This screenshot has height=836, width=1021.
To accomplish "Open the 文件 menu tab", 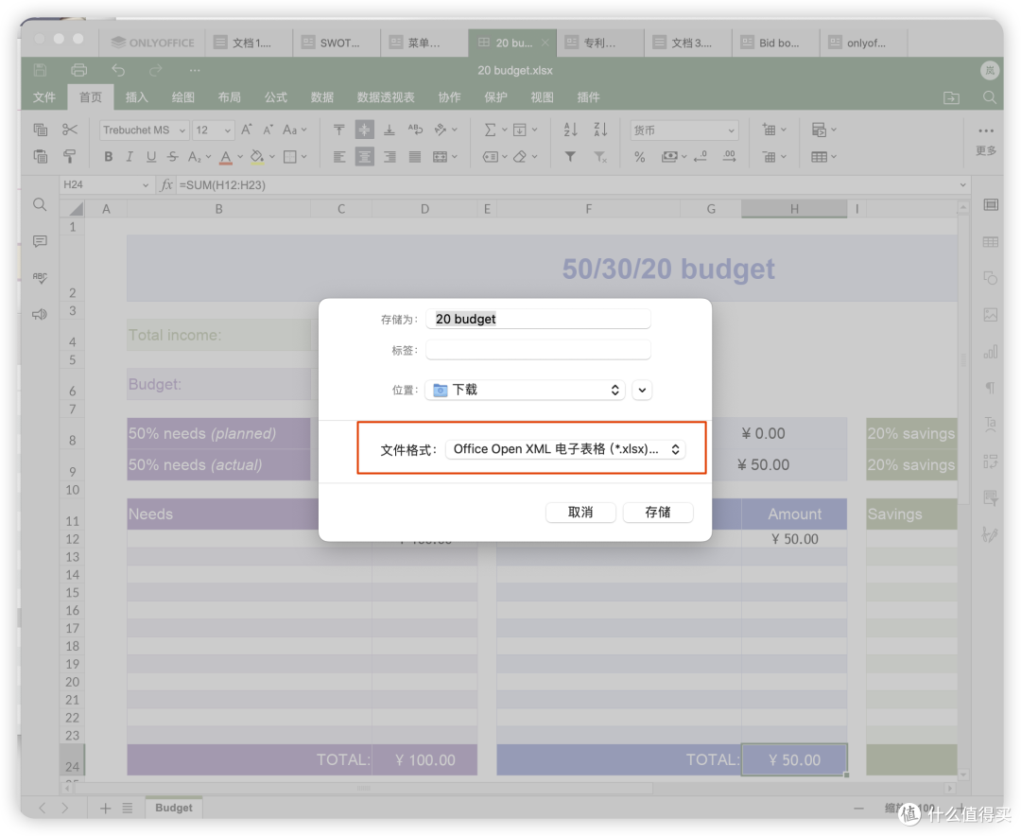I will (44, 97).
